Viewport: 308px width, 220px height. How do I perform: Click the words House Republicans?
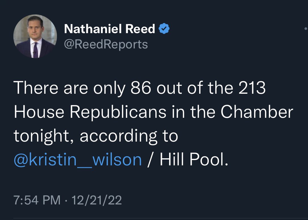[90, 112]
